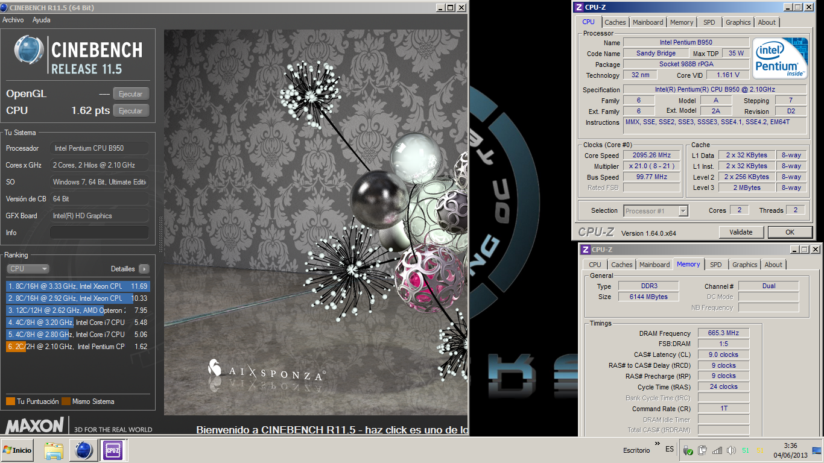This screenshot has height=463, width=824.
Task: Click the Intel Pentium inside logo
Action: coord(779,58)
